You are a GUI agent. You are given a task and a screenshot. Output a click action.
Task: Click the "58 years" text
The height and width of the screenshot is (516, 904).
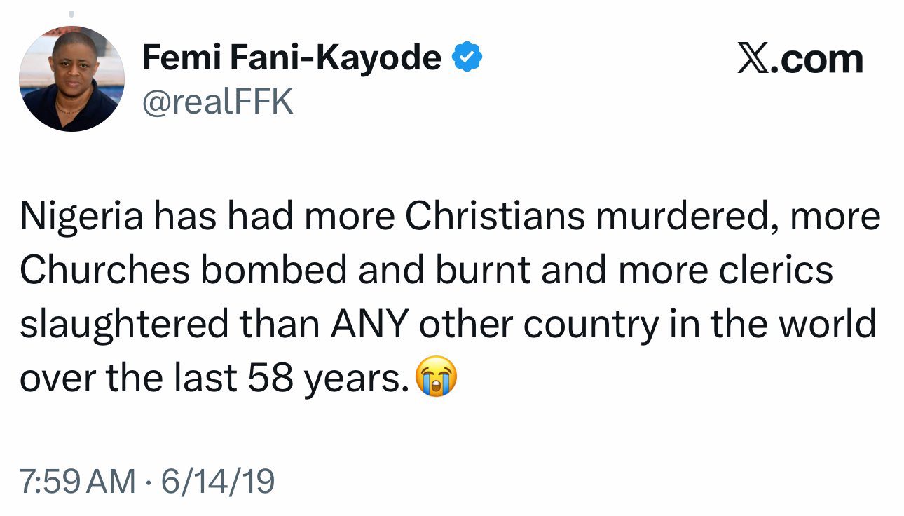[x=328, y=379]
